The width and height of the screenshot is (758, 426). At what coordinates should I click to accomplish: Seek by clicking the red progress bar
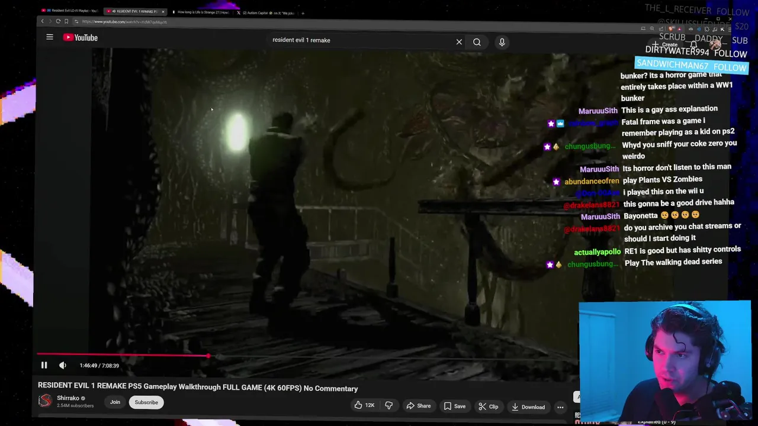pos(123,356)
